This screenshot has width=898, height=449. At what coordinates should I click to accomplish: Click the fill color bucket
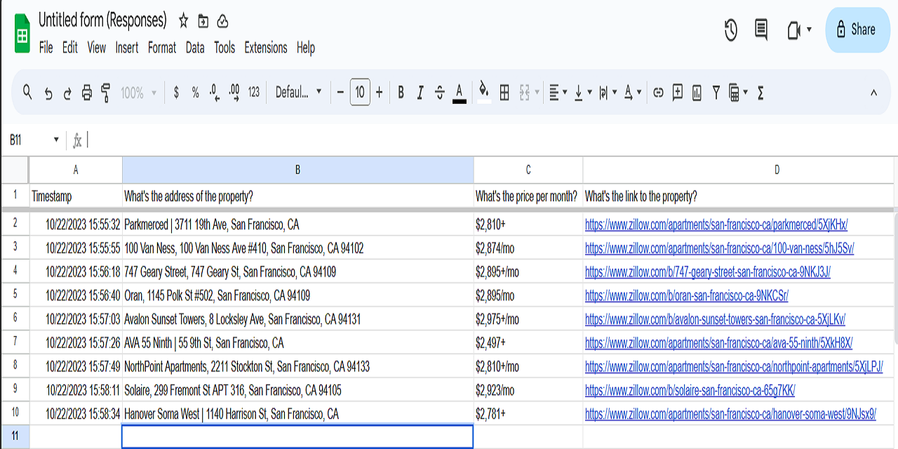click(x=483, y=91)
